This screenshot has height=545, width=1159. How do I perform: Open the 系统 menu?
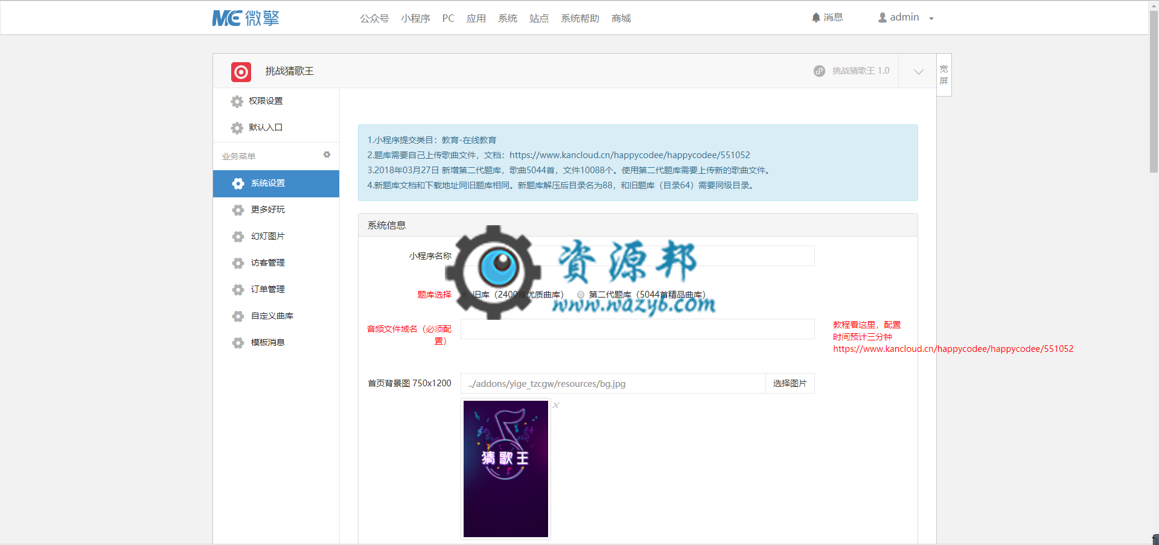click(x=508, y=19)
